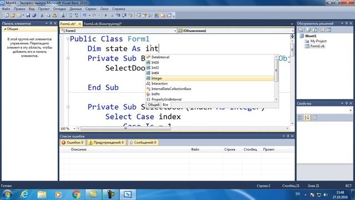Open Internet Explorer from the taskbar
355x200 pixels.
[24, 194]
